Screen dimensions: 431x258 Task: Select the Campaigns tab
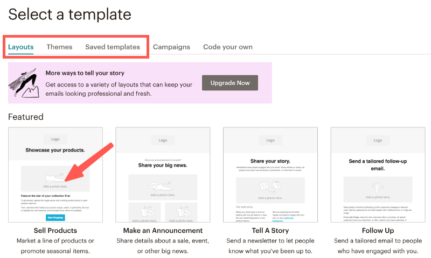coord(171,47)
